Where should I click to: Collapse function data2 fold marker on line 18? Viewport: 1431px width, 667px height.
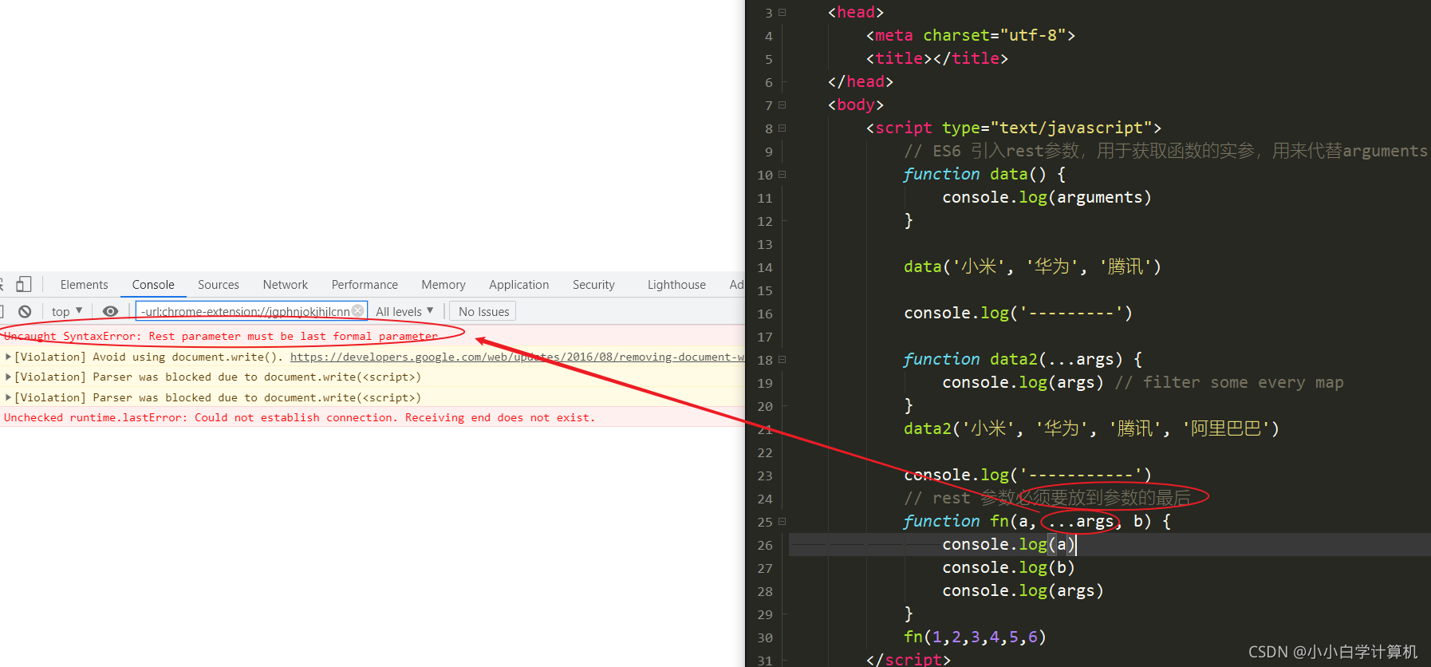click(x=783, y=359)
